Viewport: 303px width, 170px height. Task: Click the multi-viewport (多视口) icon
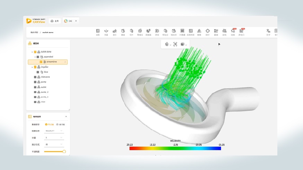pos(241,32)
